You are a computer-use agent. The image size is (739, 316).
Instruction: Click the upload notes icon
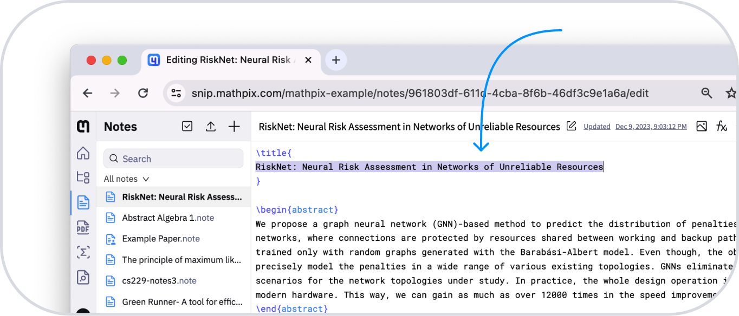211,126
